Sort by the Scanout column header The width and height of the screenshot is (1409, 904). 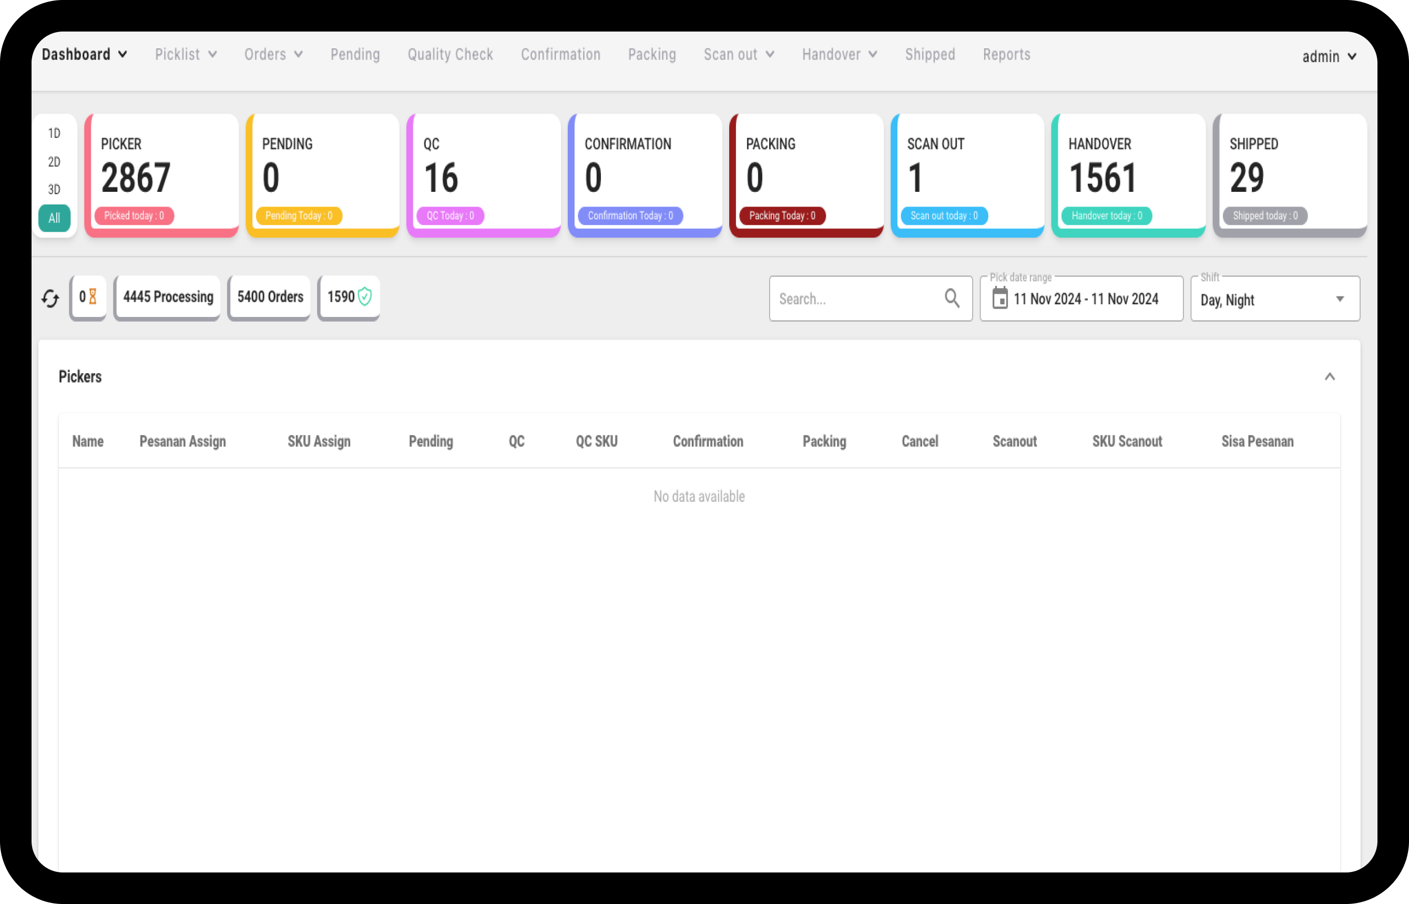pos(1015,441)
